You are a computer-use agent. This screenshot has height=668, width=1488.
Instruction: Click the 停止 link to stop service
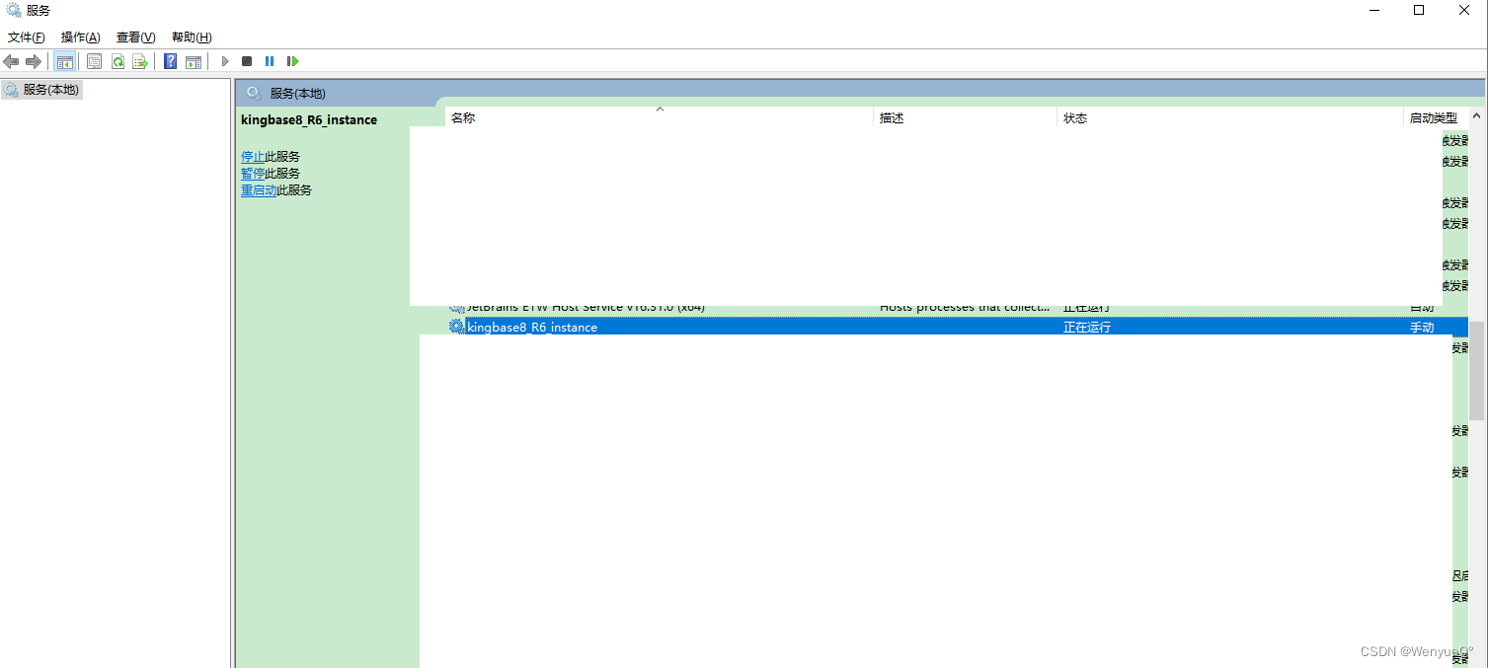click(x=253, y=156)
